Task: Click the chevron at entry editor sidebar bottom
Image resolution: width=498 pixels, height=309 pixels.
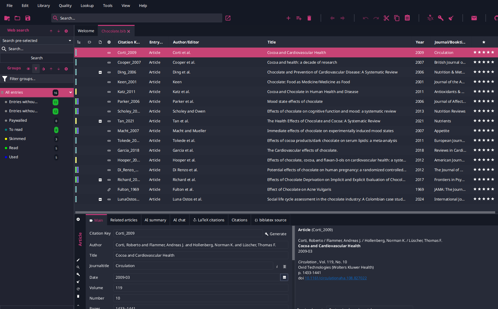Action: [78, 305]
